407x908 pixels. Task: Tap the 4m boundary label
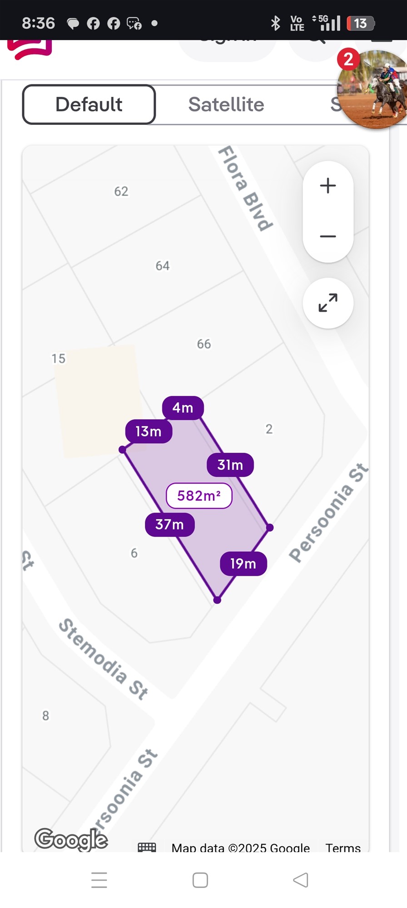183,408
